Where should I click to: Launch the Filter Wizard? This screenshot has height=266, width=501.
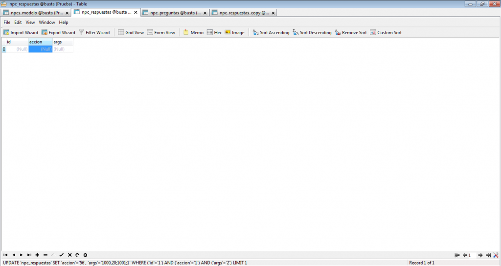pyautogui.click(x=94, y=33)
